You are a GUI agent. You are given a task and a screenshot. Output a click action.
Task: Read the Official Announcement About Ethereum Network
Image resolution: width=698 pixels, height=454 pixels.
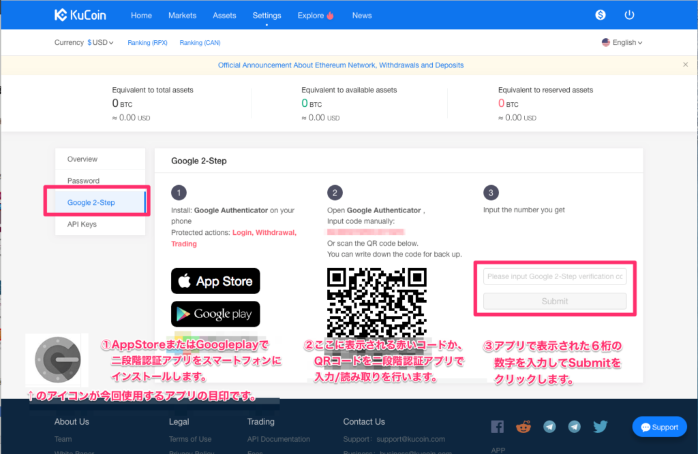341,65
